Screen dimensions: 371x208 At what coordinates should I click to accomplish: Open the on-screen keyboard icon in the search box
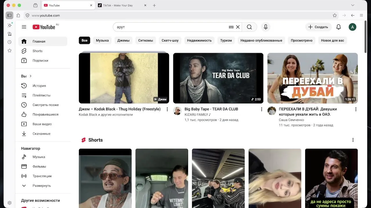point(231,27)
